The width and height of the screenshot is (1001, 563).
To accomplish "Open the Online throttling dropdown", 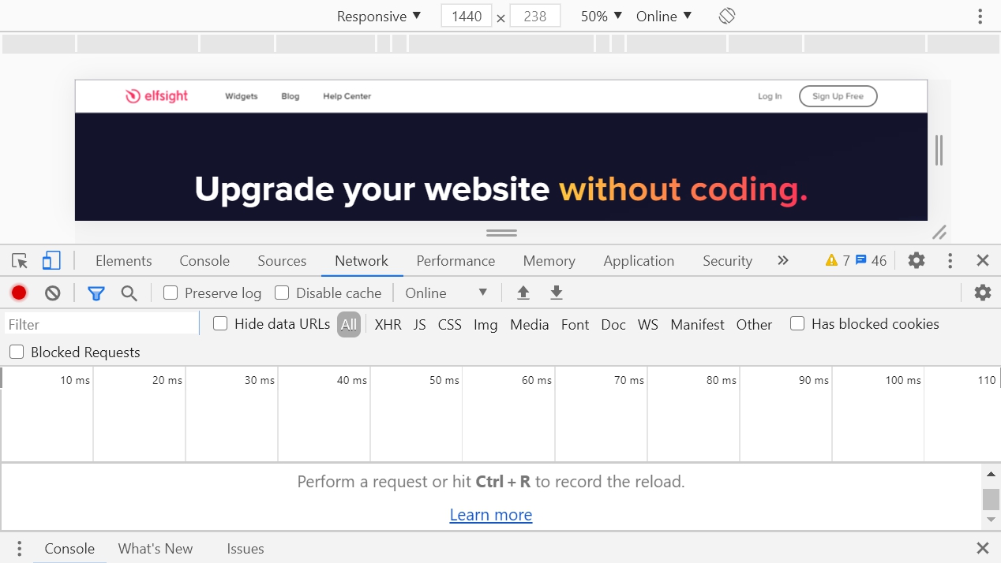I will (x=444, y=293).
